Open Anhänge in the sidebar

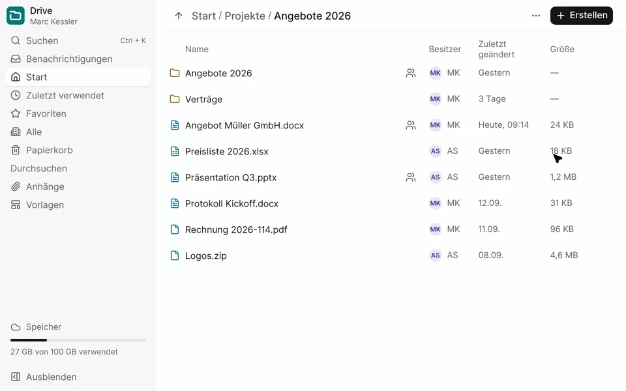(78, 187)
